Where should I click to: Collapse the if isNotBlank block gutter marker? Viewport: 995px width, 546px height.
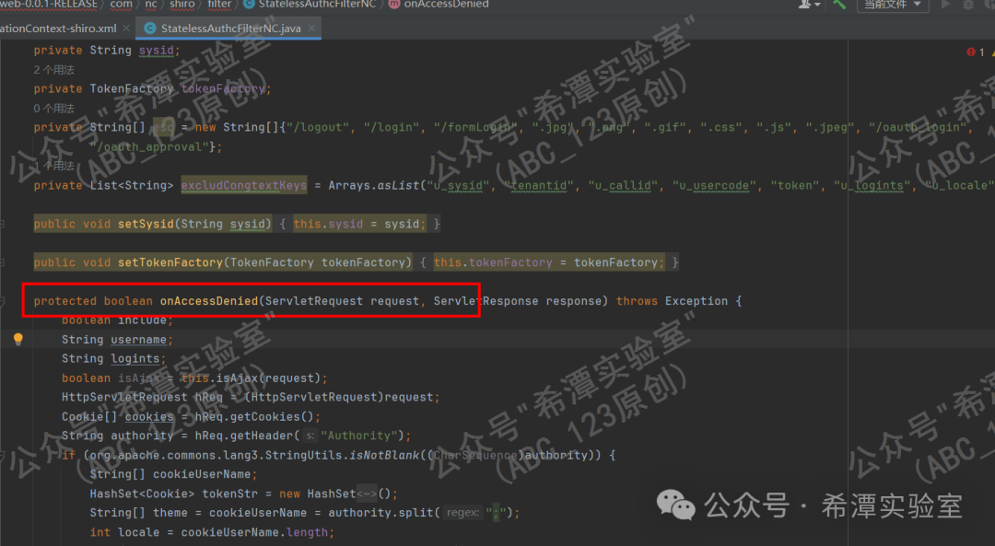(3, 456)
